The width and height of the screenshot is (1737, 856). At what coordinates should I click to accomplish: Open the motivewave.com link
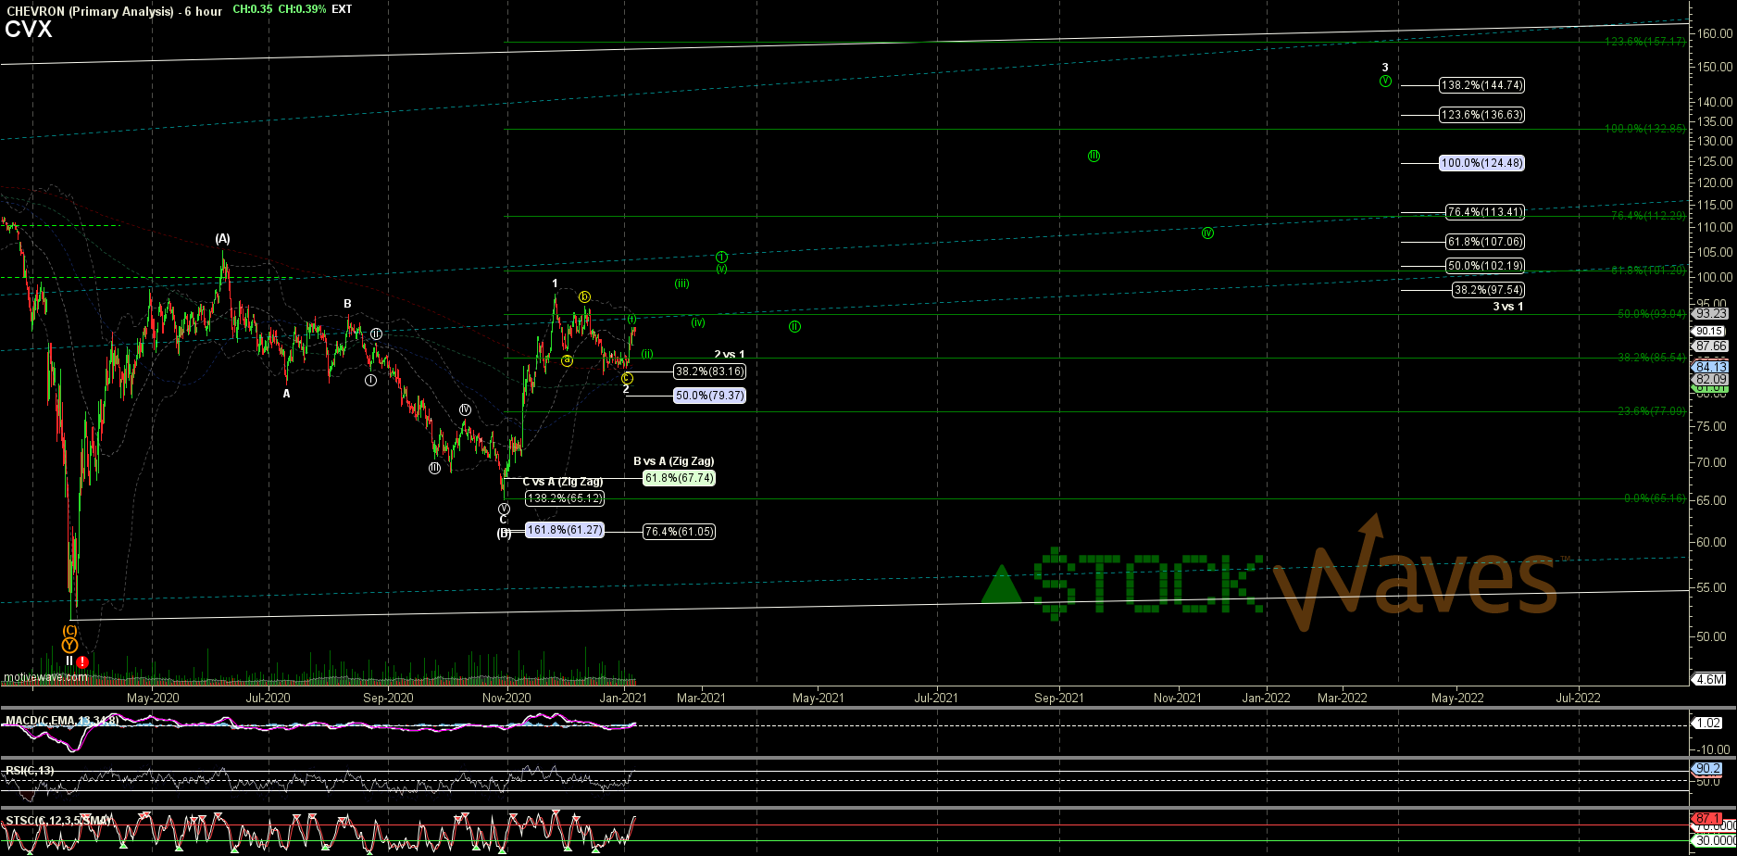(45, 677)
